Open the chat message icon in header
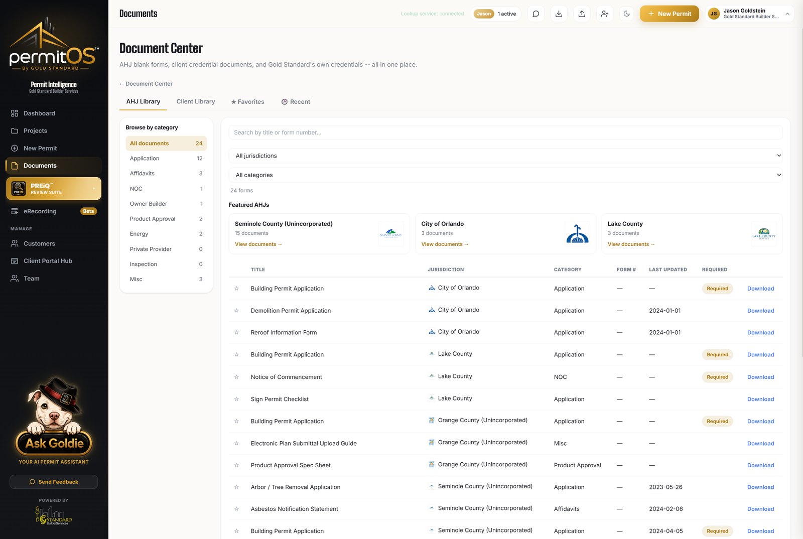The height and width of the screenshot is (539, 803). click(536, 14)
